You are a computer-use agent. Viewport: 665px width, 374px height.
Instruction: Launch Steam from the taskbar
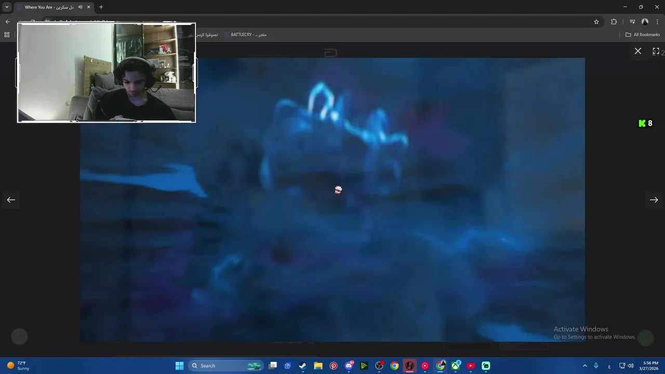pos(302,366)
